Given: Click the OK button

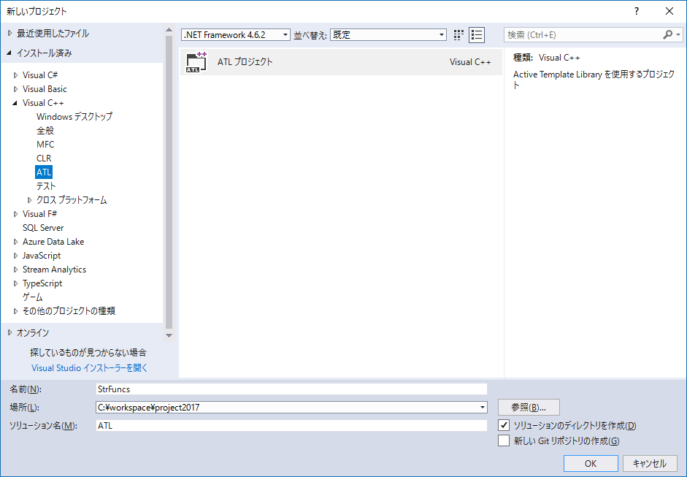Looking at the screenshot, I should pyautogui.click(x=590, y=463).
